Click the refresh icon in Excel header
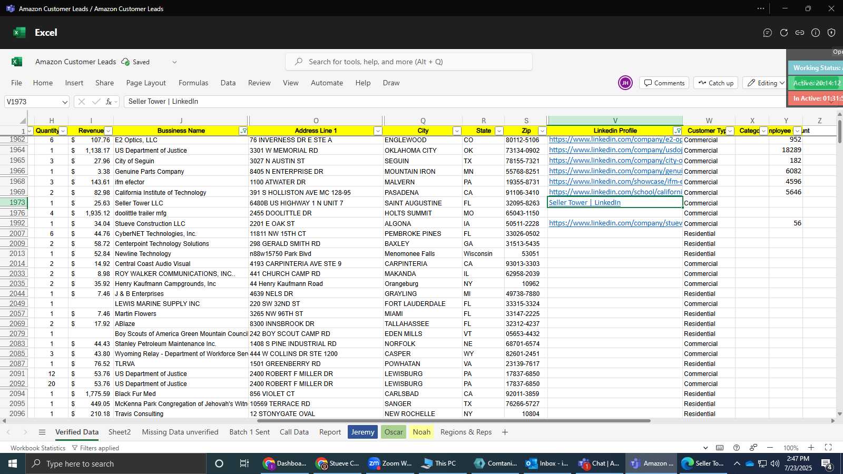Image resolution: width=843 pixels, height=474 pixels. pyautogui.click(x=784, y=33)
